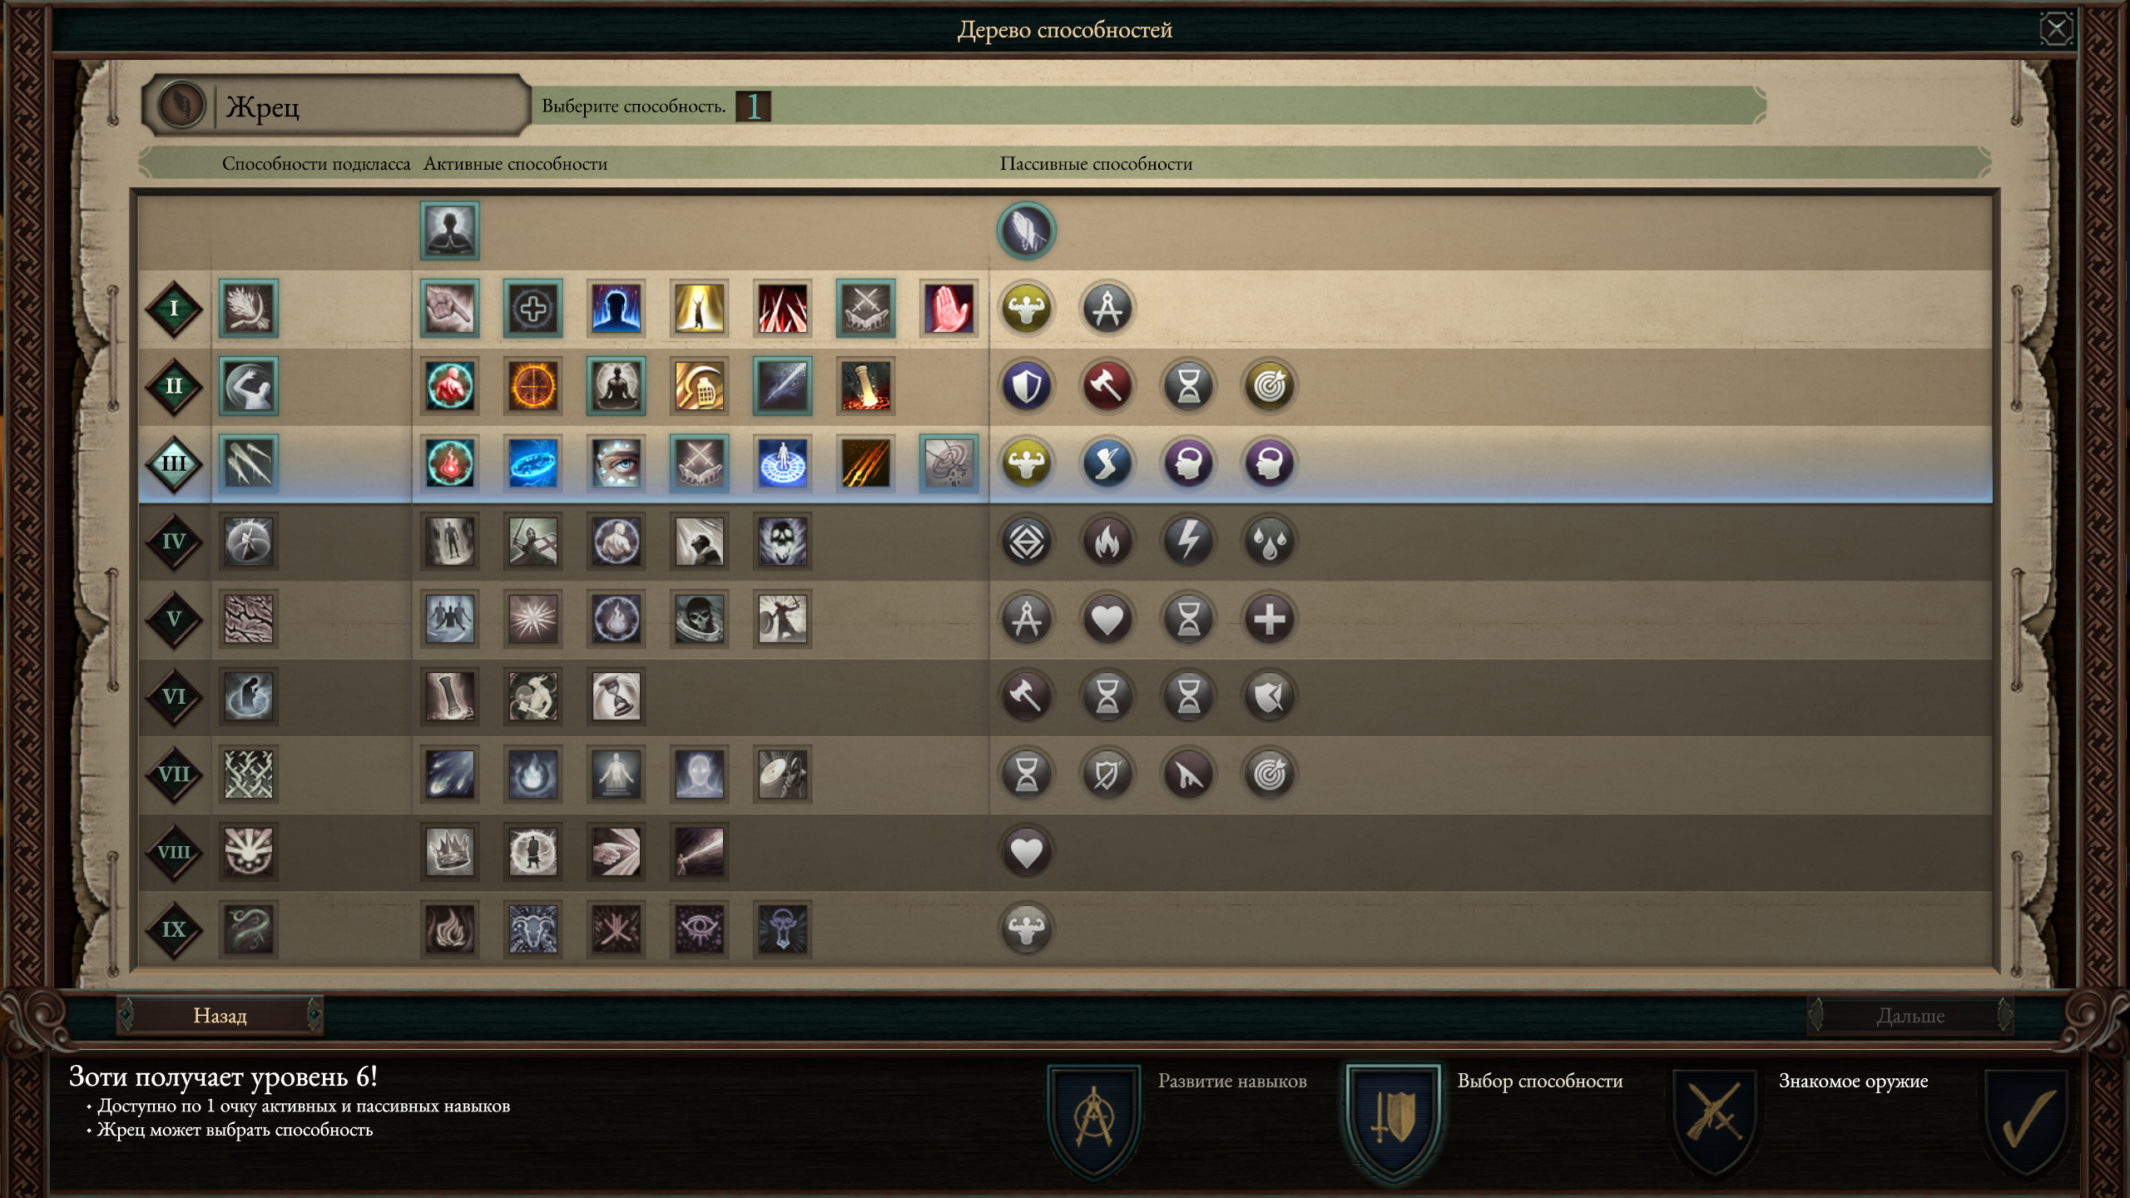The height and width of the screenshot is (1198, 2130).
Task: Select power level VII diamond marker
Action: point(173,774)
